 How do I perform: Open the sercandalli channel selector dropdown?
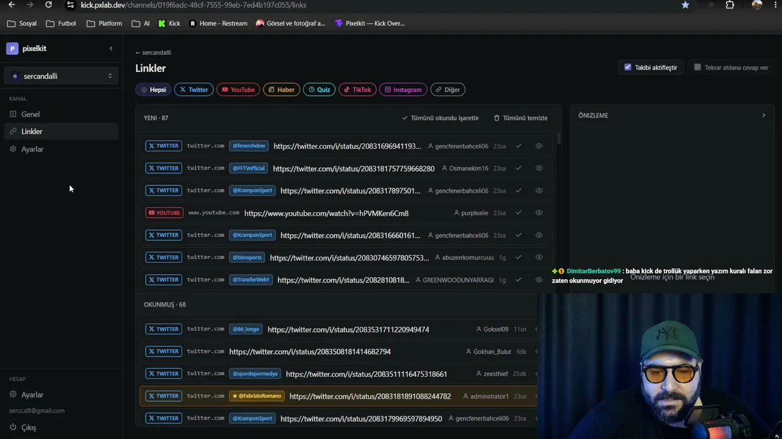point(61,76)
